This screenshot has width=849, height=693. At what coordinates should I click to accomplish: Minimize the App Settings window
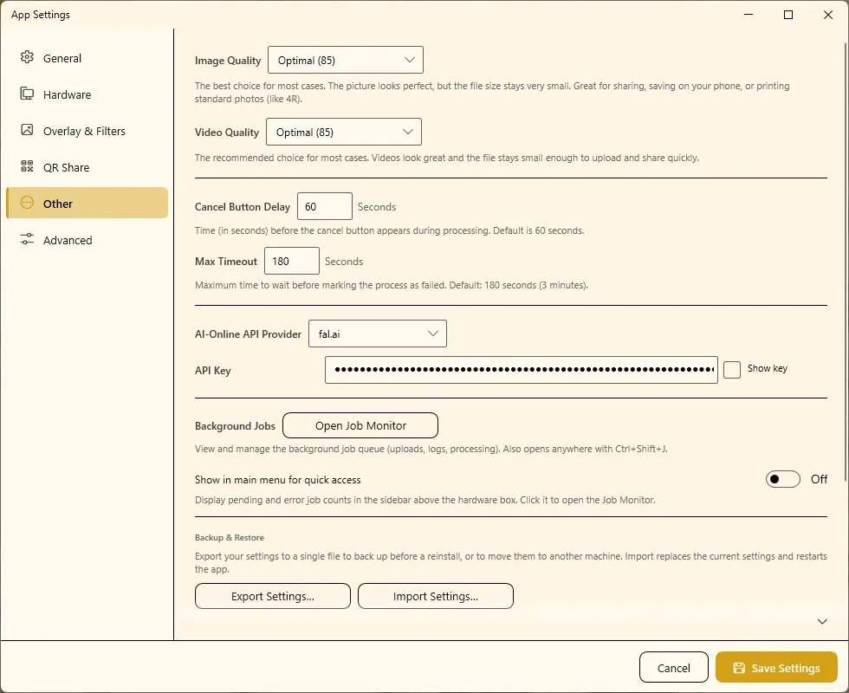(749, 15)
